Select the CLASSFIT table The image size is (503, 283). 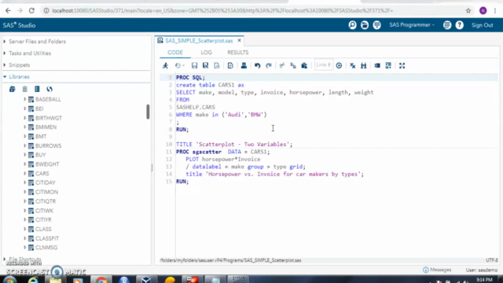(x=47, y=238)
